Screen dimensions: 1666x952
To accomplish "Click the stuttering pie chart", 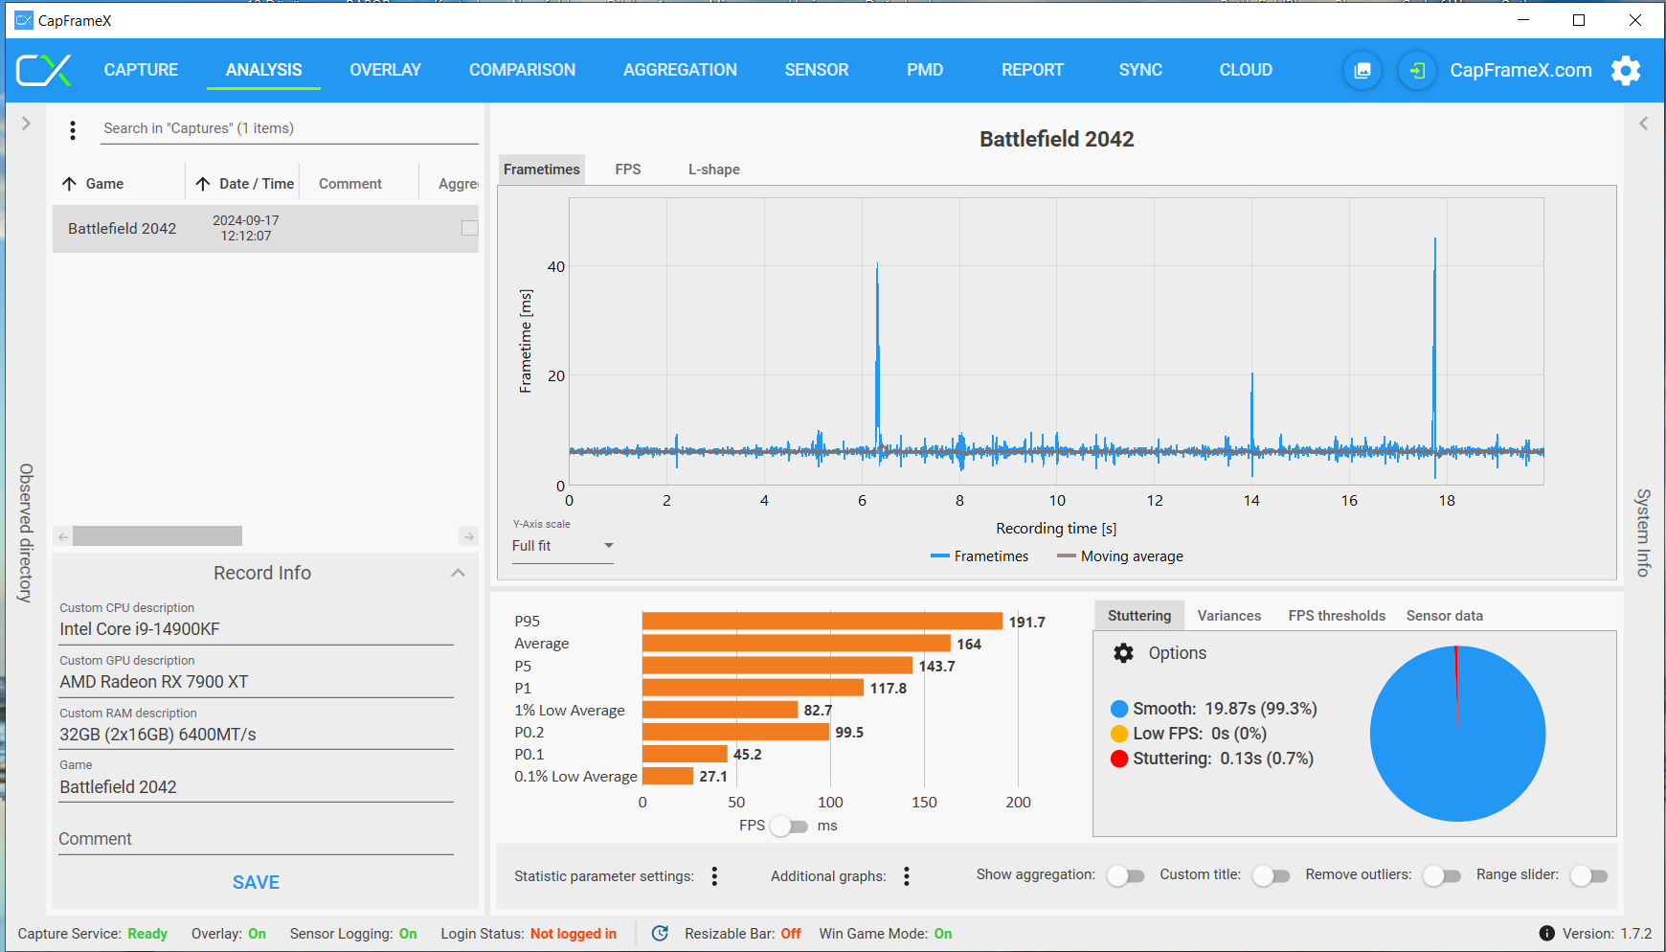I will 1457,734.
